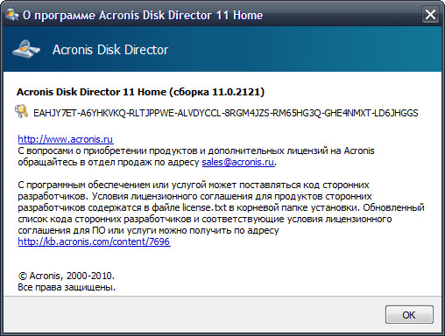Image resolution: width=445 pixels, height=336 pixels.
Task: Click the gold keys license icon
Action: pyautogui.click(x=21, y=111)
